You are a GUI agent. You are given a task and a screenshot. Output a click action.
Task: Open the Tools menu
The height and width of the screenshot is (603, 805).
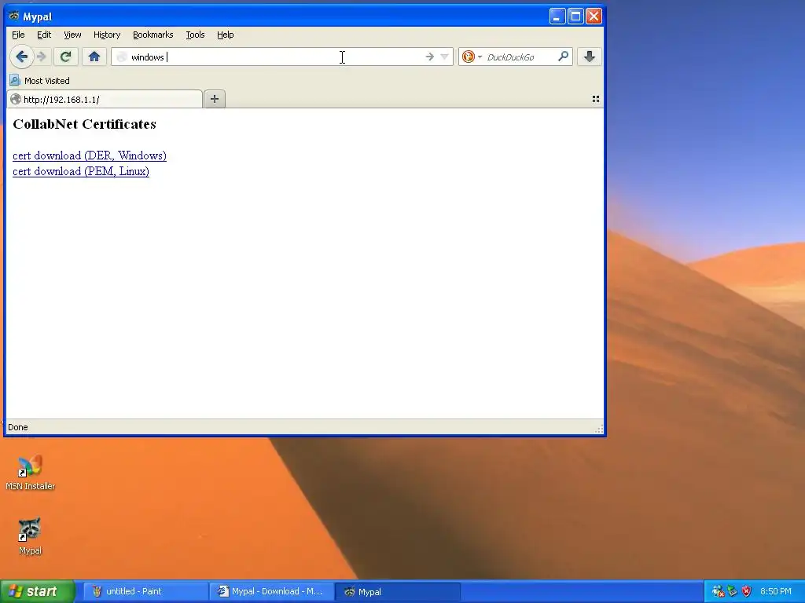195,35
